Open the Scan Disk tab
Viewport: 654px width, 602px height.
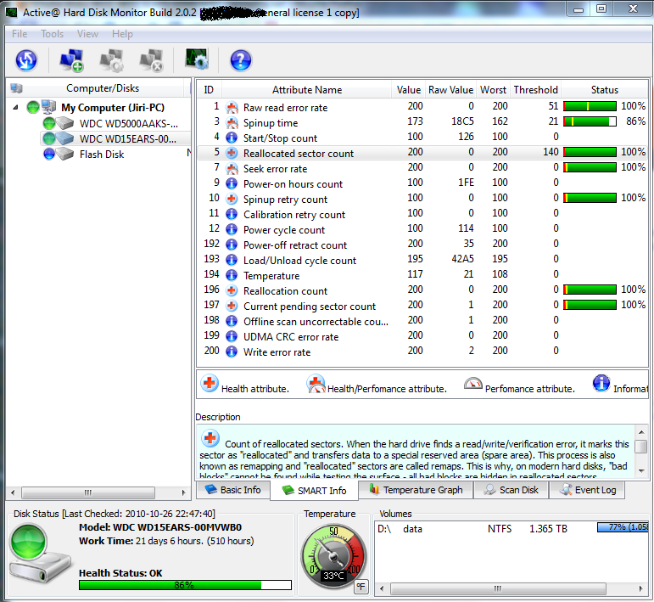tap(511, 490)
